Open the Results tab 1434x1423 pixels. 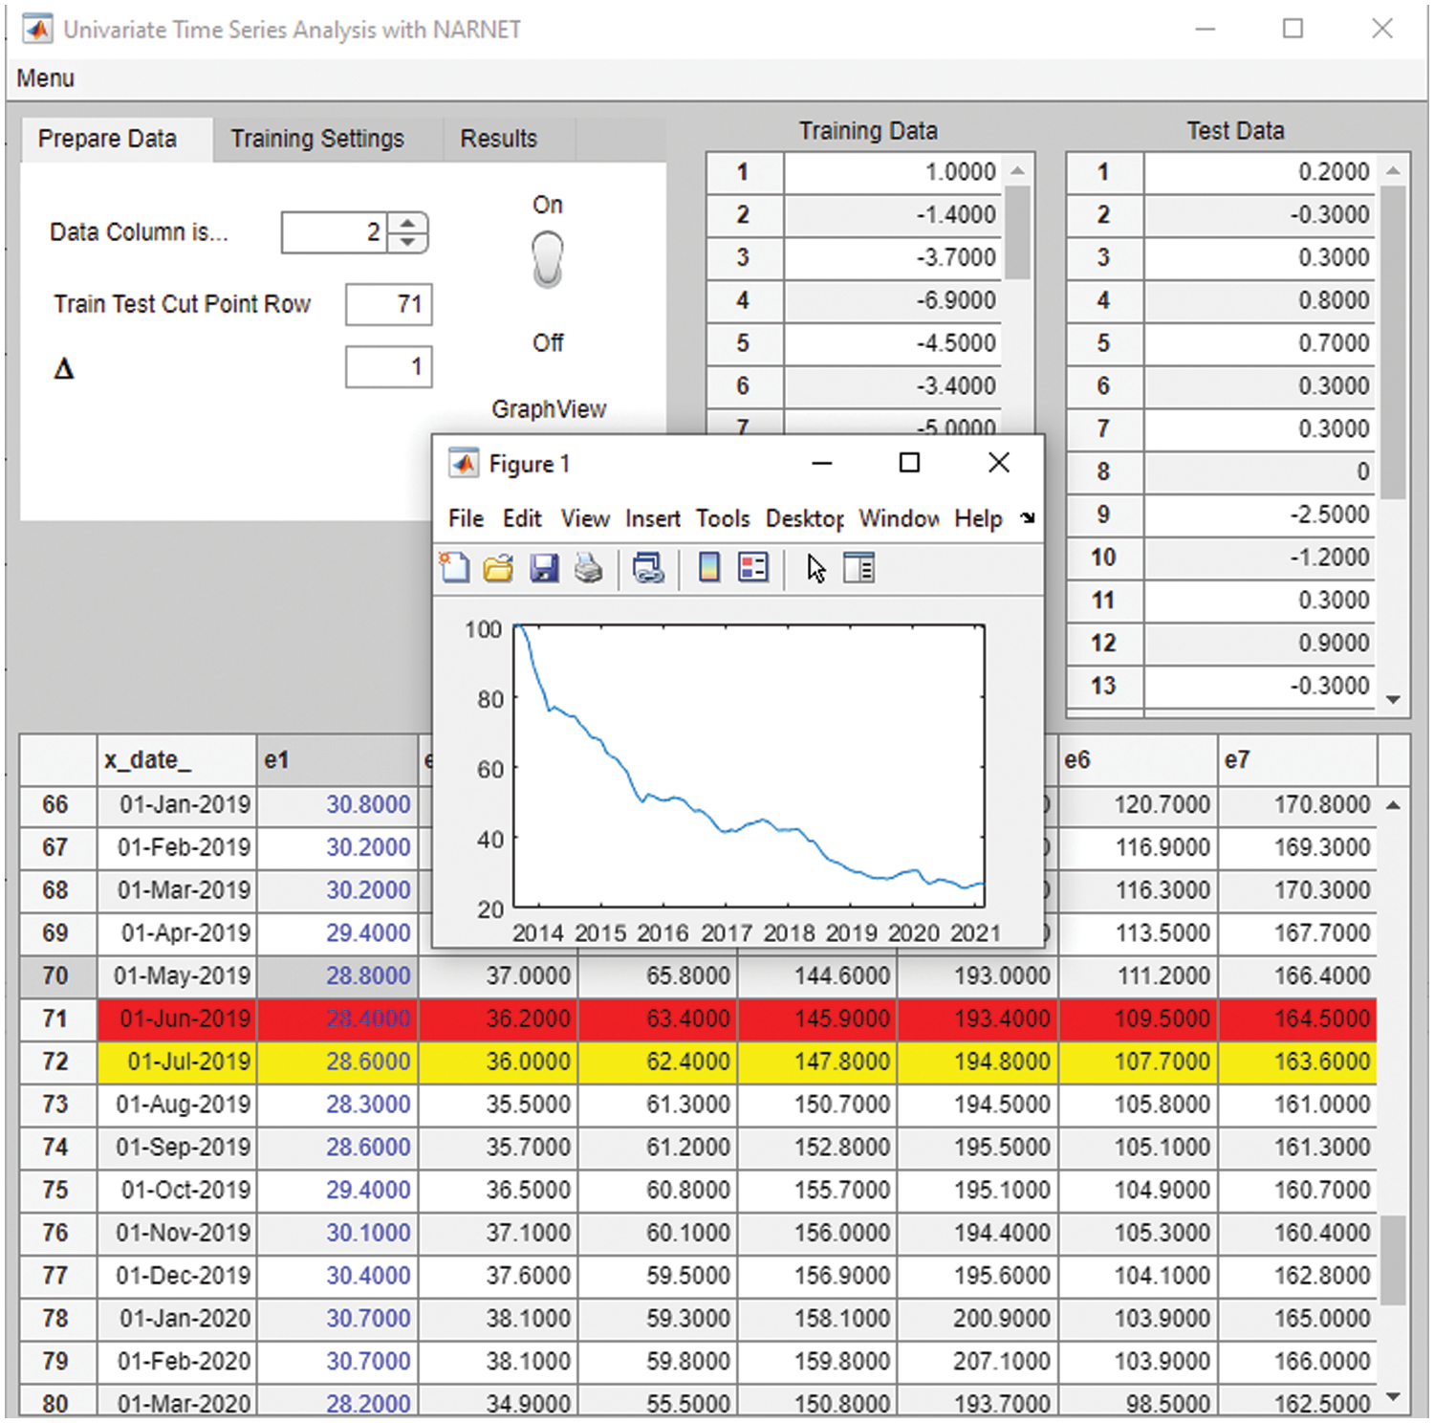click(498, 140)
